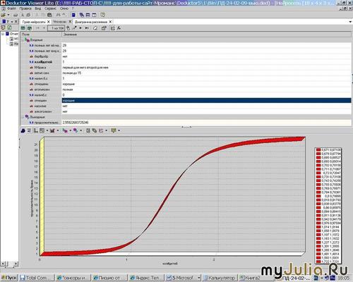Screen dimensions: 353x282
Task: Open the Файл menu
Action: tap(11, 8)
